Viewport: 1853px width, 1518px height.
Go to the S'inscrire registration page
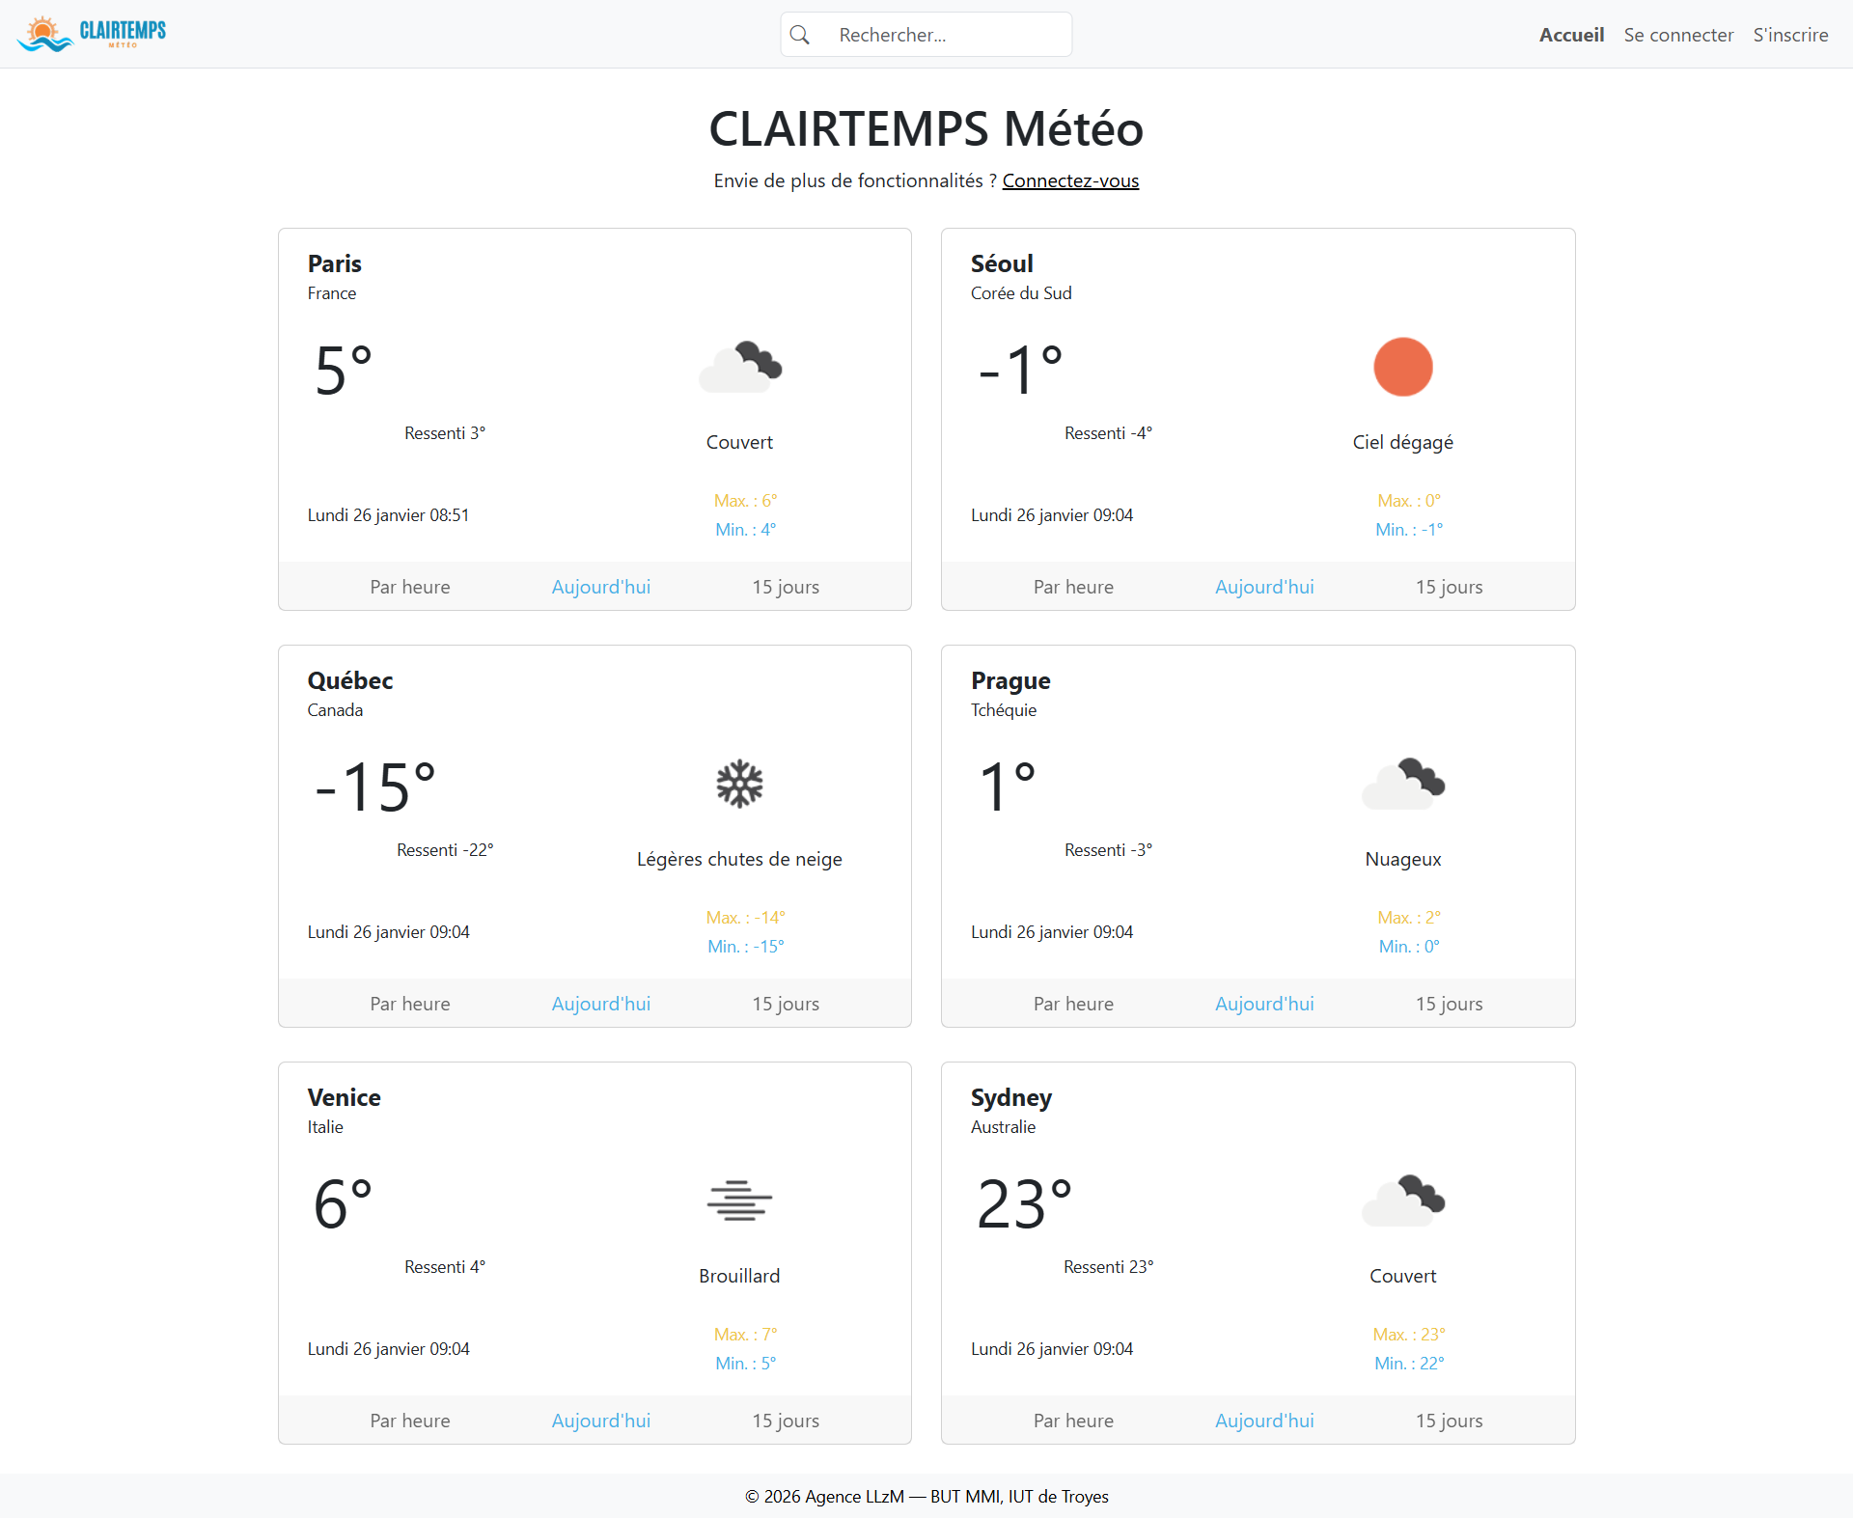[1790, 35]
